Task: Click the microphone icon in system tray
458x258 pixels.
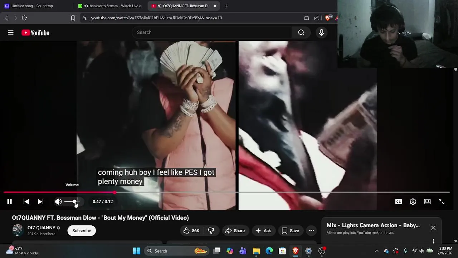Action: tap(405, 251)
